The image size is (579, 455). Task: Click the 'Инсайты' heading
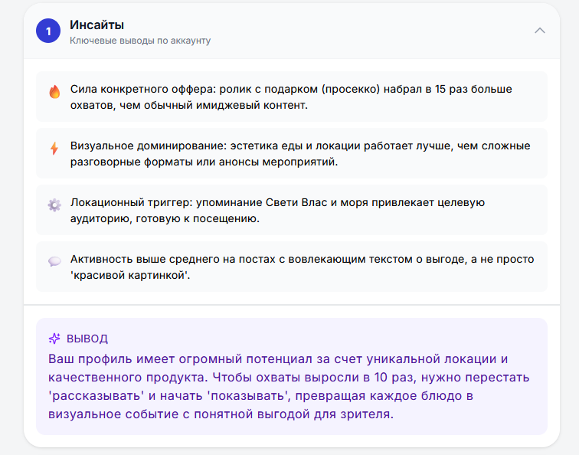click(96, 25)
